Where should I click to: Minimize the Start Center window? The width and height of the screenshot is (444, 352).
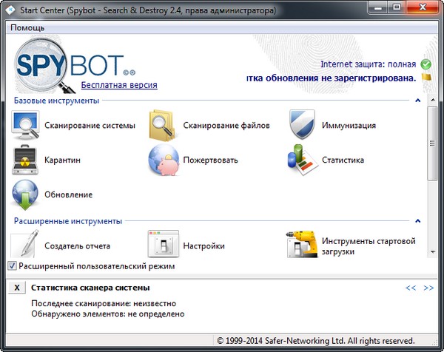point(377,7)
